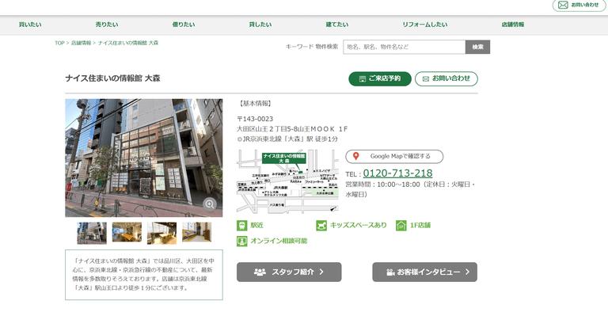Click the キッズスペースあり rocking horse icon
Viewport: 608px width, 316px height.
[x=321, y=225]
